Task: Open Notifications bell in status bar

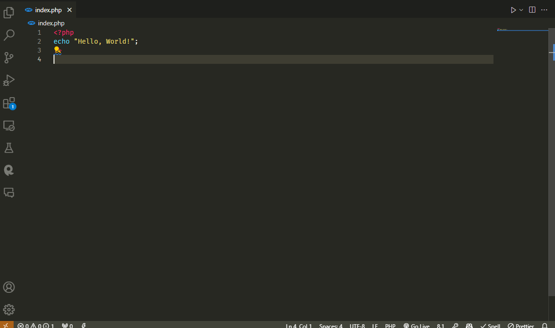Action: 544,325
